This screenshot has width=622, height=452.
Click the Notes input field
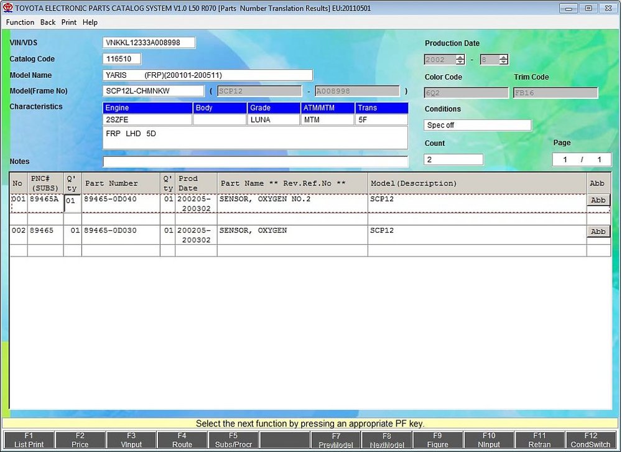[255, 162]
